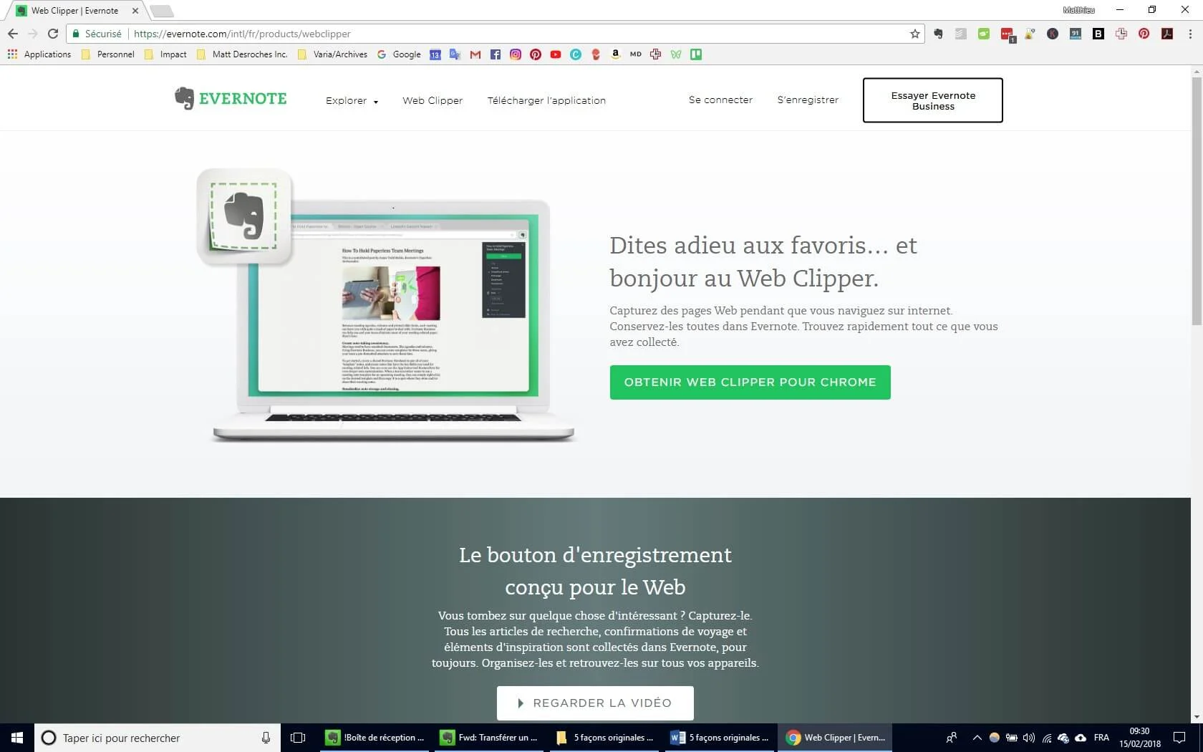The image size is (1203, 752).
Task: Open the Impact bookmarks folder
Action: click(x=166, y=54)
